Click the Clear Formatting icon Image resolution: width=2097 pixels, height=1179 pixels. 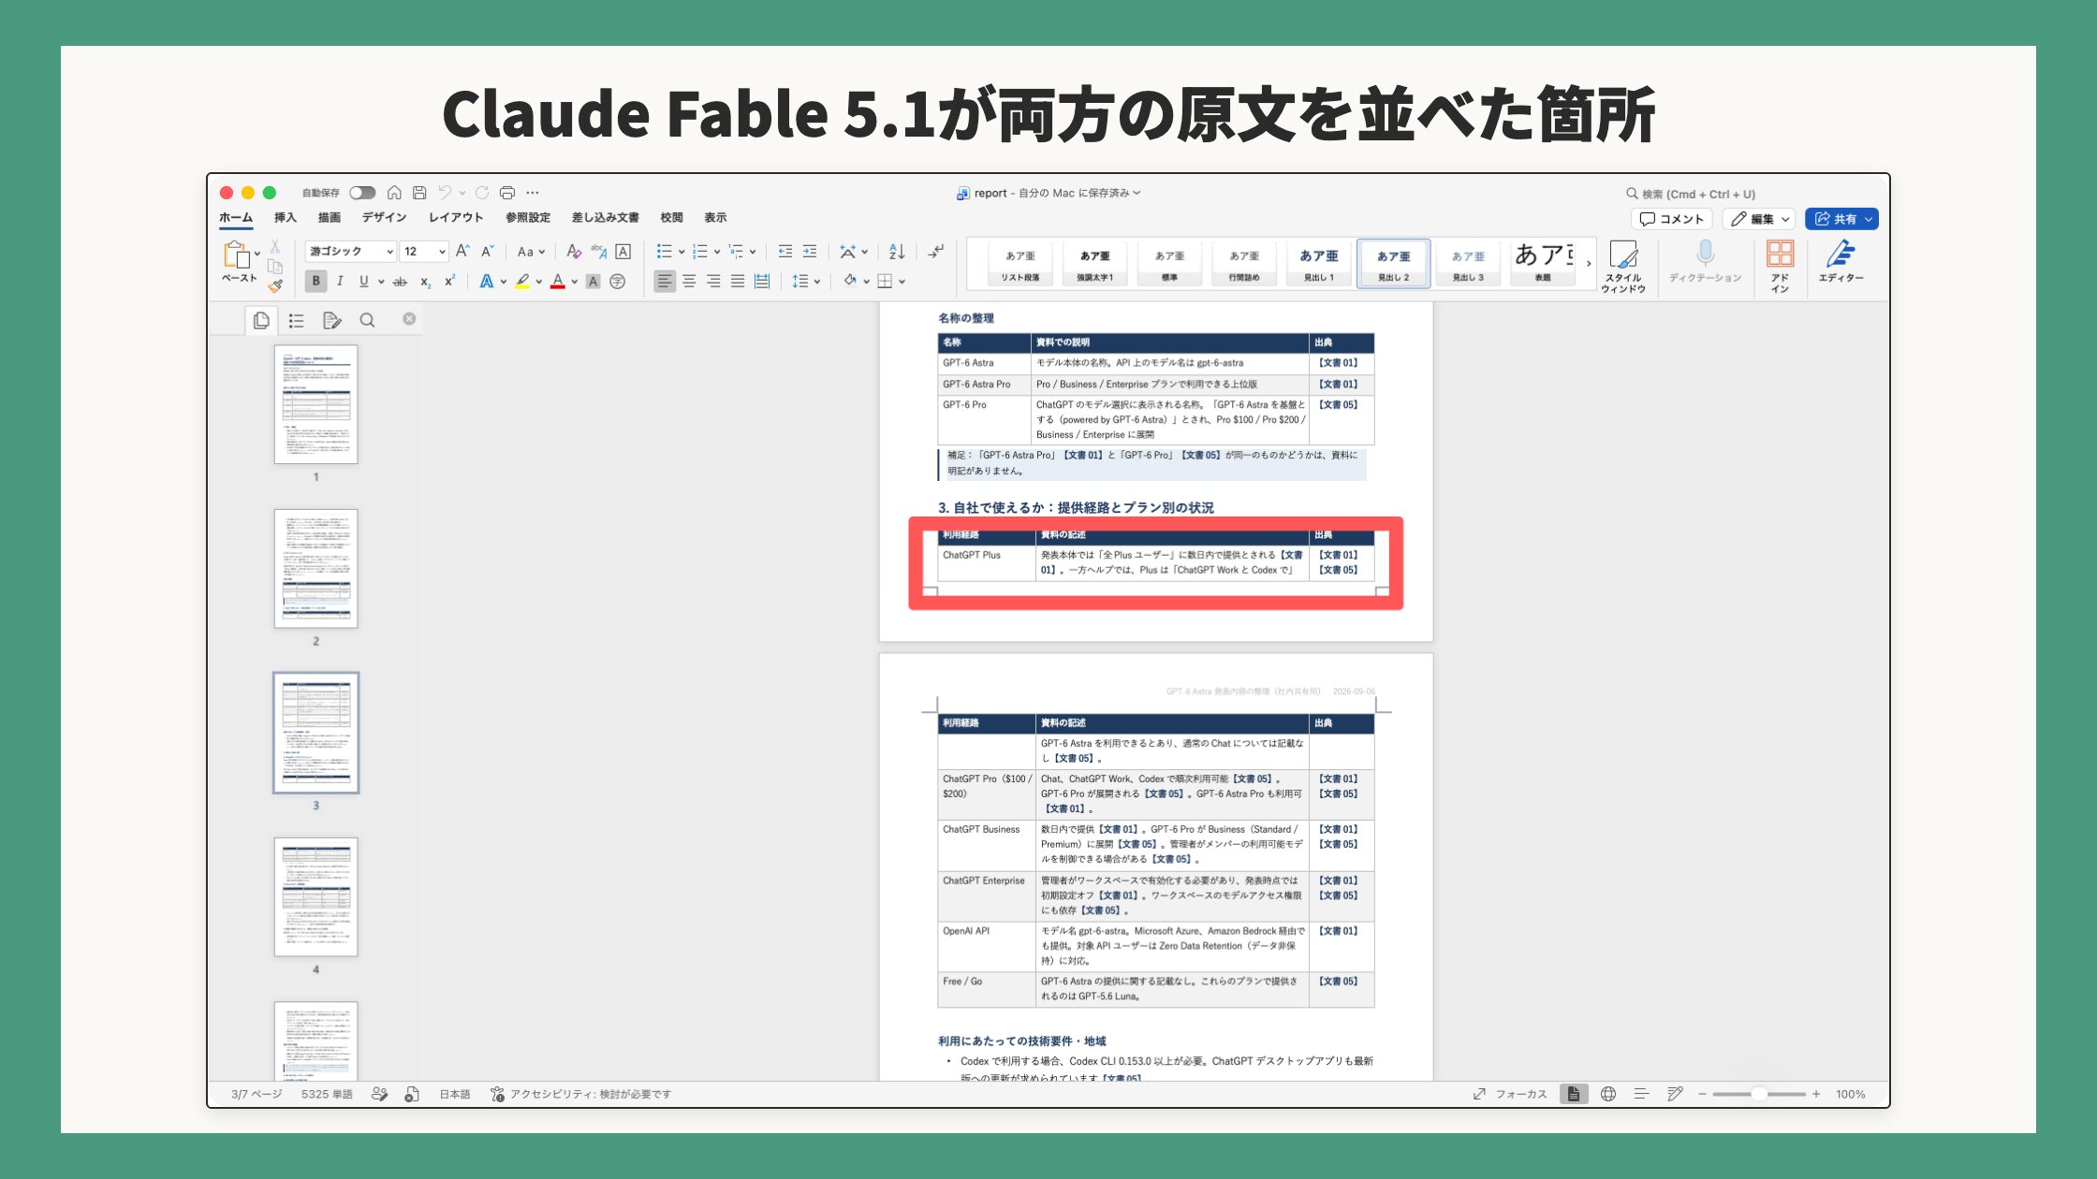pyautogui.click(x=574, y=252)
